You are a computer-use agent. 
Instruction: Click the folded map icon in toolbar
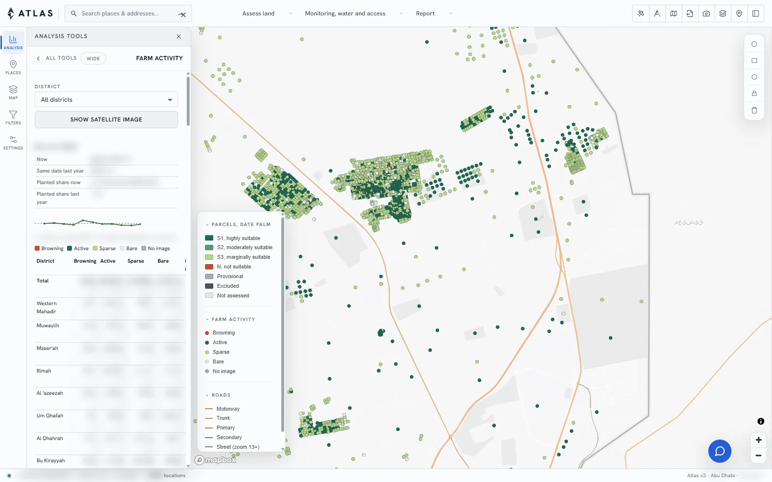pyautogui.click(x=674, y=13)
